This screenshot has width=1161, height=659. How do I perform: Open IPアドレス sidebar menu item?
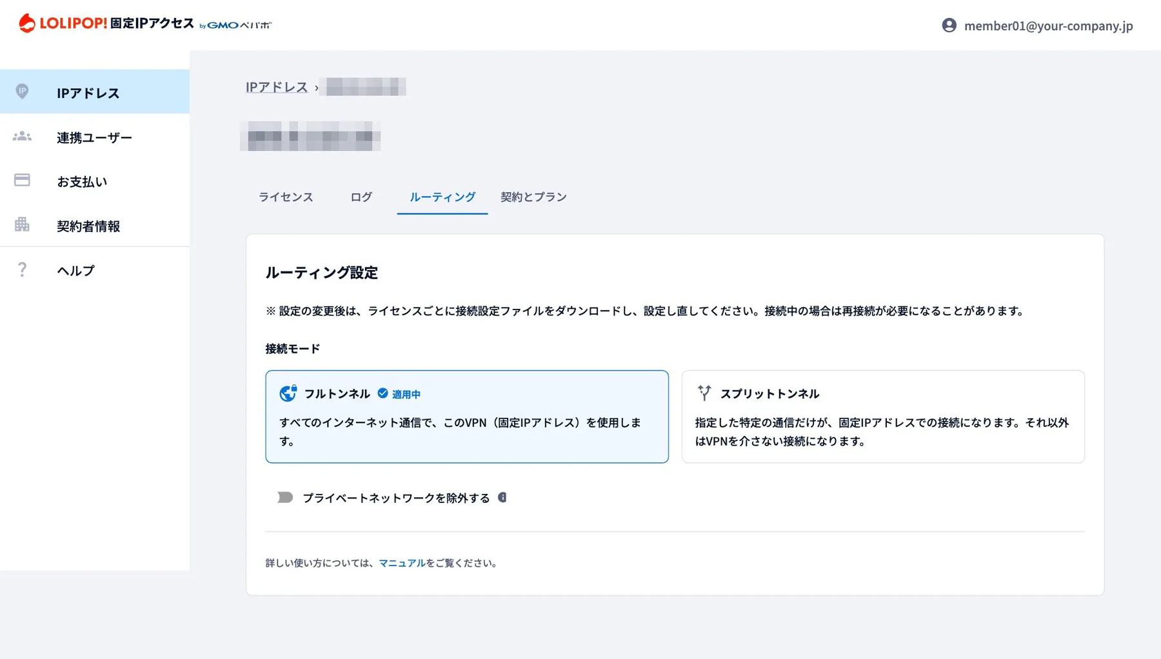(95, 92)
